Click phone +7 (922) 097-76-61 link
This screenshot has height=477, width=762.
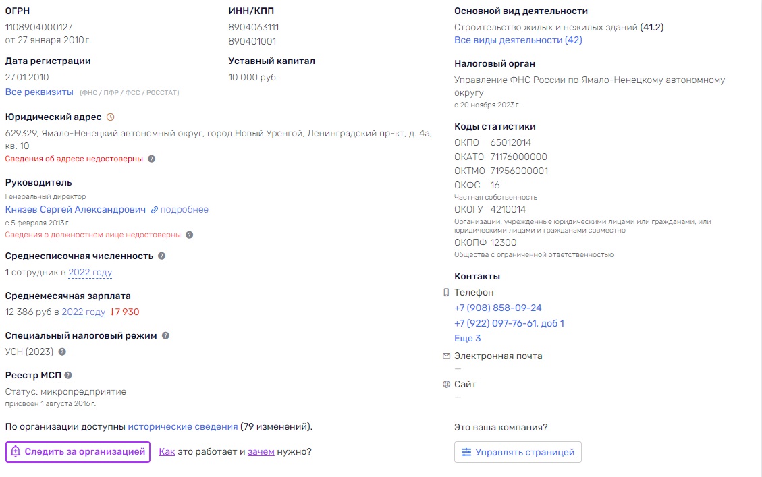pos(509,323)
